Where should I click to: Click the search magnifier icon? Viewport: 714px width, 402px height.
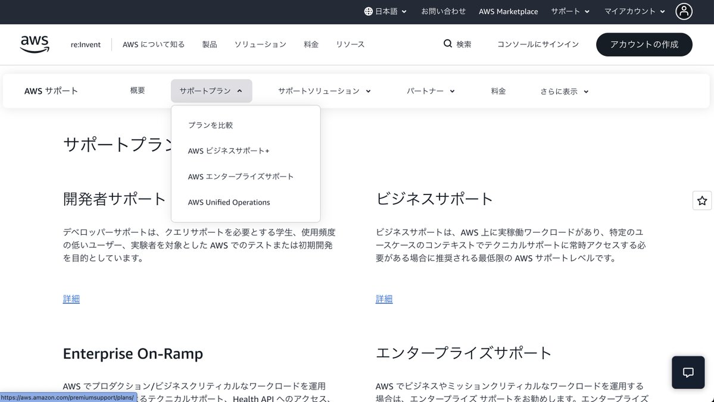pos(448,43)
